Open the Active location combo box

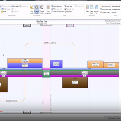coord(116,6)
